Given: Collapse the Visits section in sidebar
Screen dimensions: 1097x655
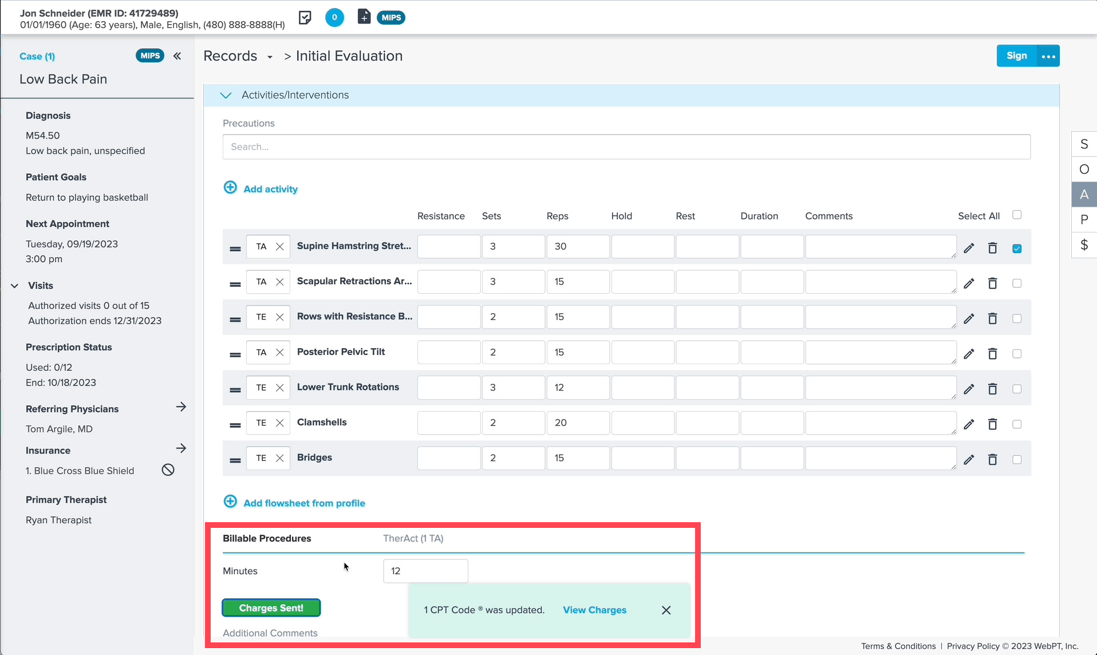Looking at the screenshot, I should coord(15,286).
